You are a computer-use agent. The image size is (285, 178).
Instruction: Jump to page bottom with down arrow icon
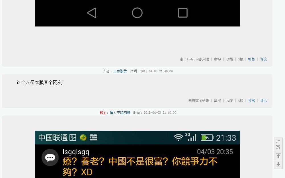(278, 164)
